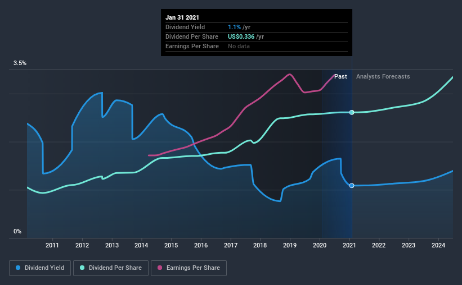462x285 pixels.
Task: Click the blue data point marker at 2021
Action: (352, 185)
